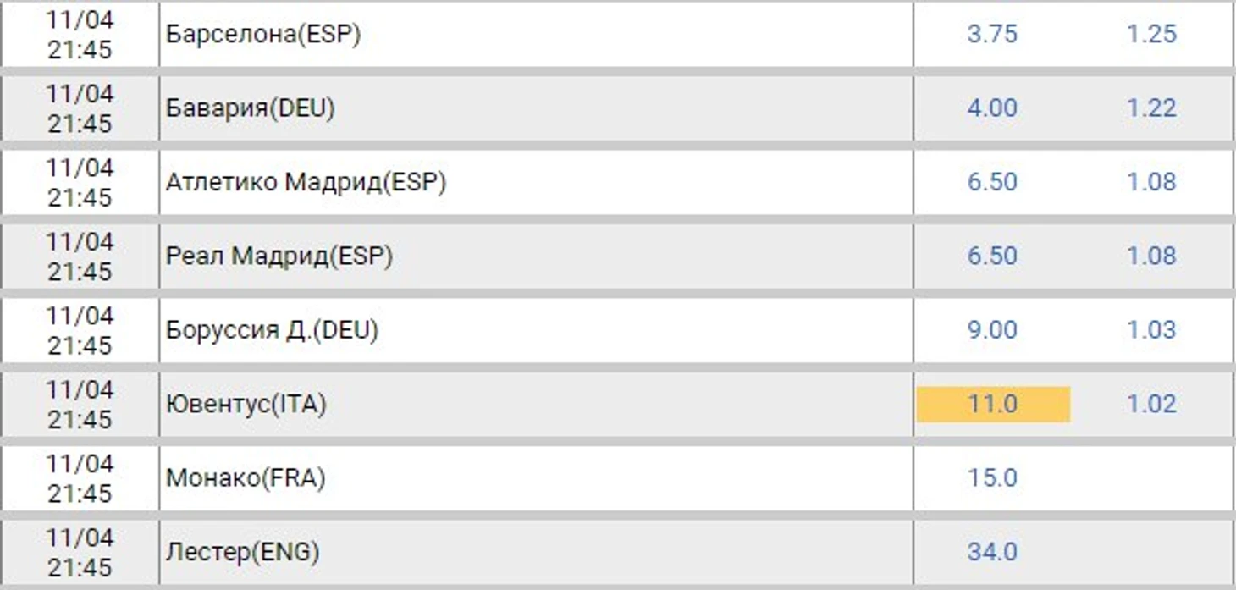Pick Бавария odds 1.22

(x=1151, y=108)
